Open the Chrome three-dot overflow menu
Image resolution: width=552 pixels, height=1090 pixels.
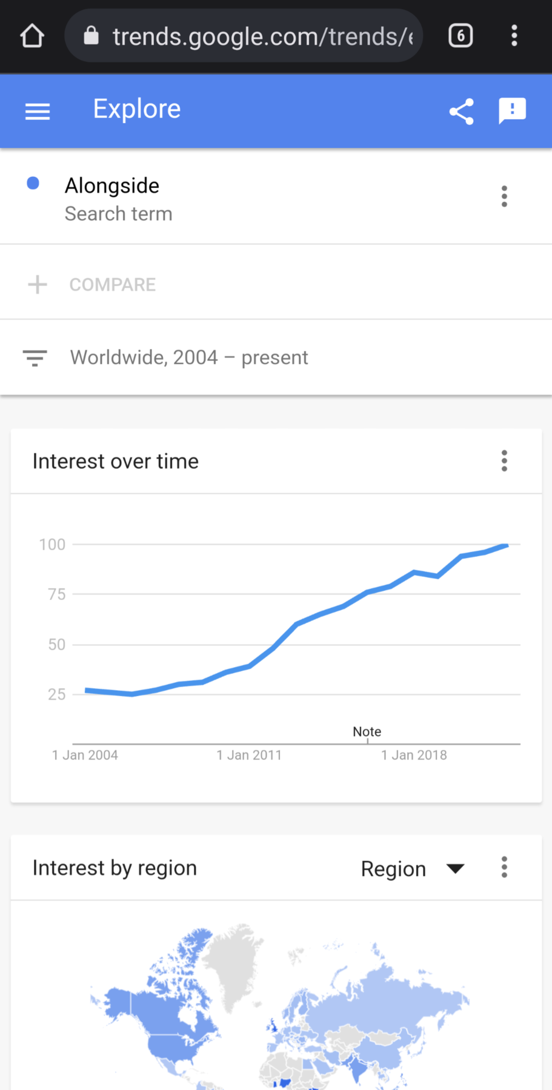click(x=514, y=36)
